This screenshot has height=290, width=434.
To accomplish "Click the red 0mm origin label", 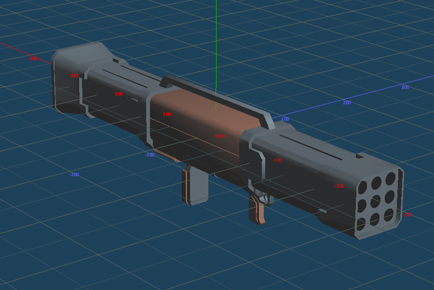I will (x=221, y=136).
